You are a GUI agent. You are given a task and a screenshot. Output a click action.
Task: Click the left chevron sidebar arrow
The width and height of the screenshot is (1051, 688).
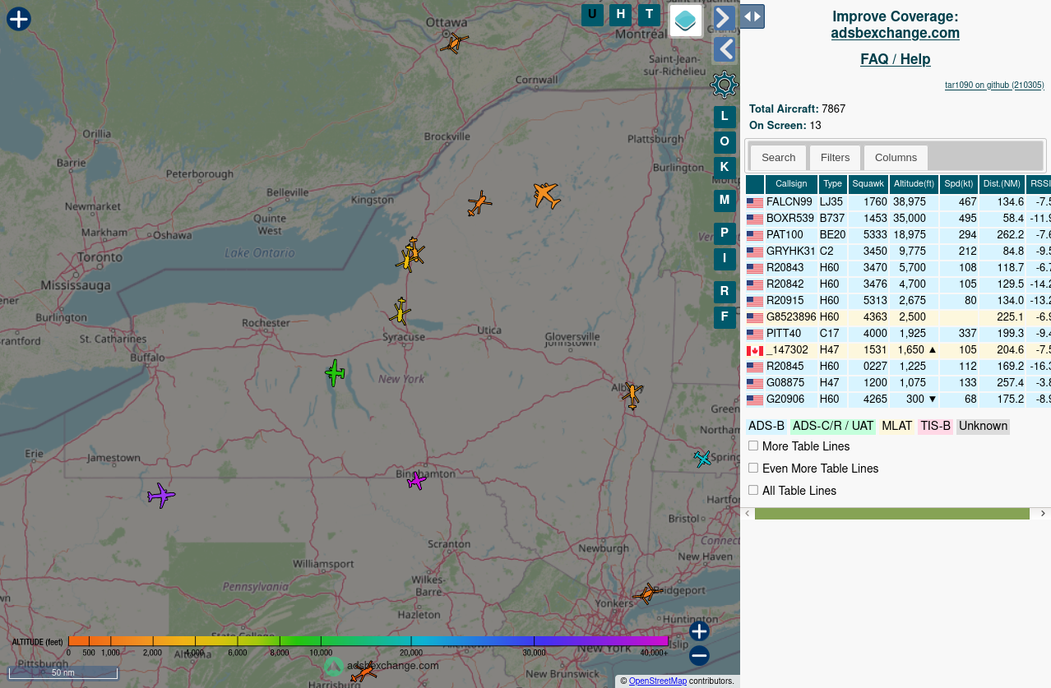[724, 49]
